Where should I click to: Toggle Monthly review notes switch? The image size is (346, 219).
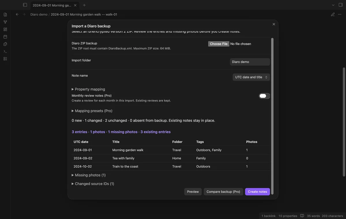point(264,96)
